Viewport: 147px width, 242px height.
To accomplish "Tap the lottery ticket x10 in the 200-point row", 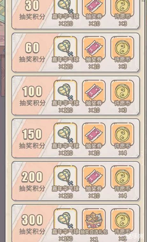I will pos(94,177).
